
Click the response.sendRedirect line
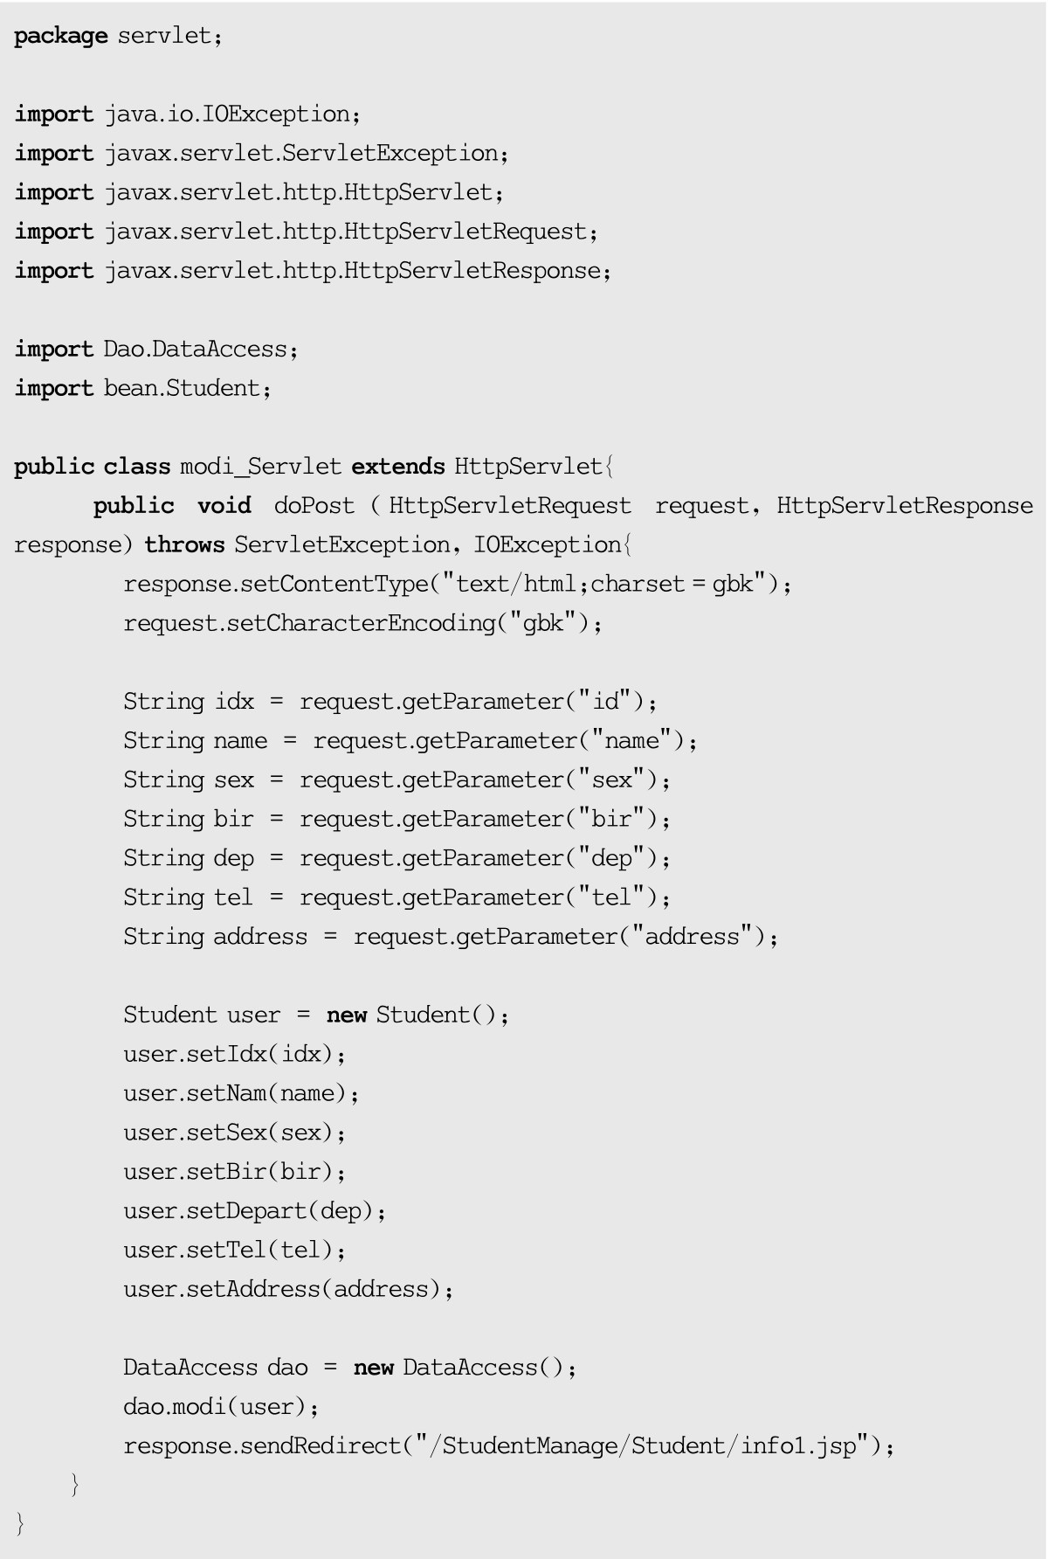point(508,1446)
